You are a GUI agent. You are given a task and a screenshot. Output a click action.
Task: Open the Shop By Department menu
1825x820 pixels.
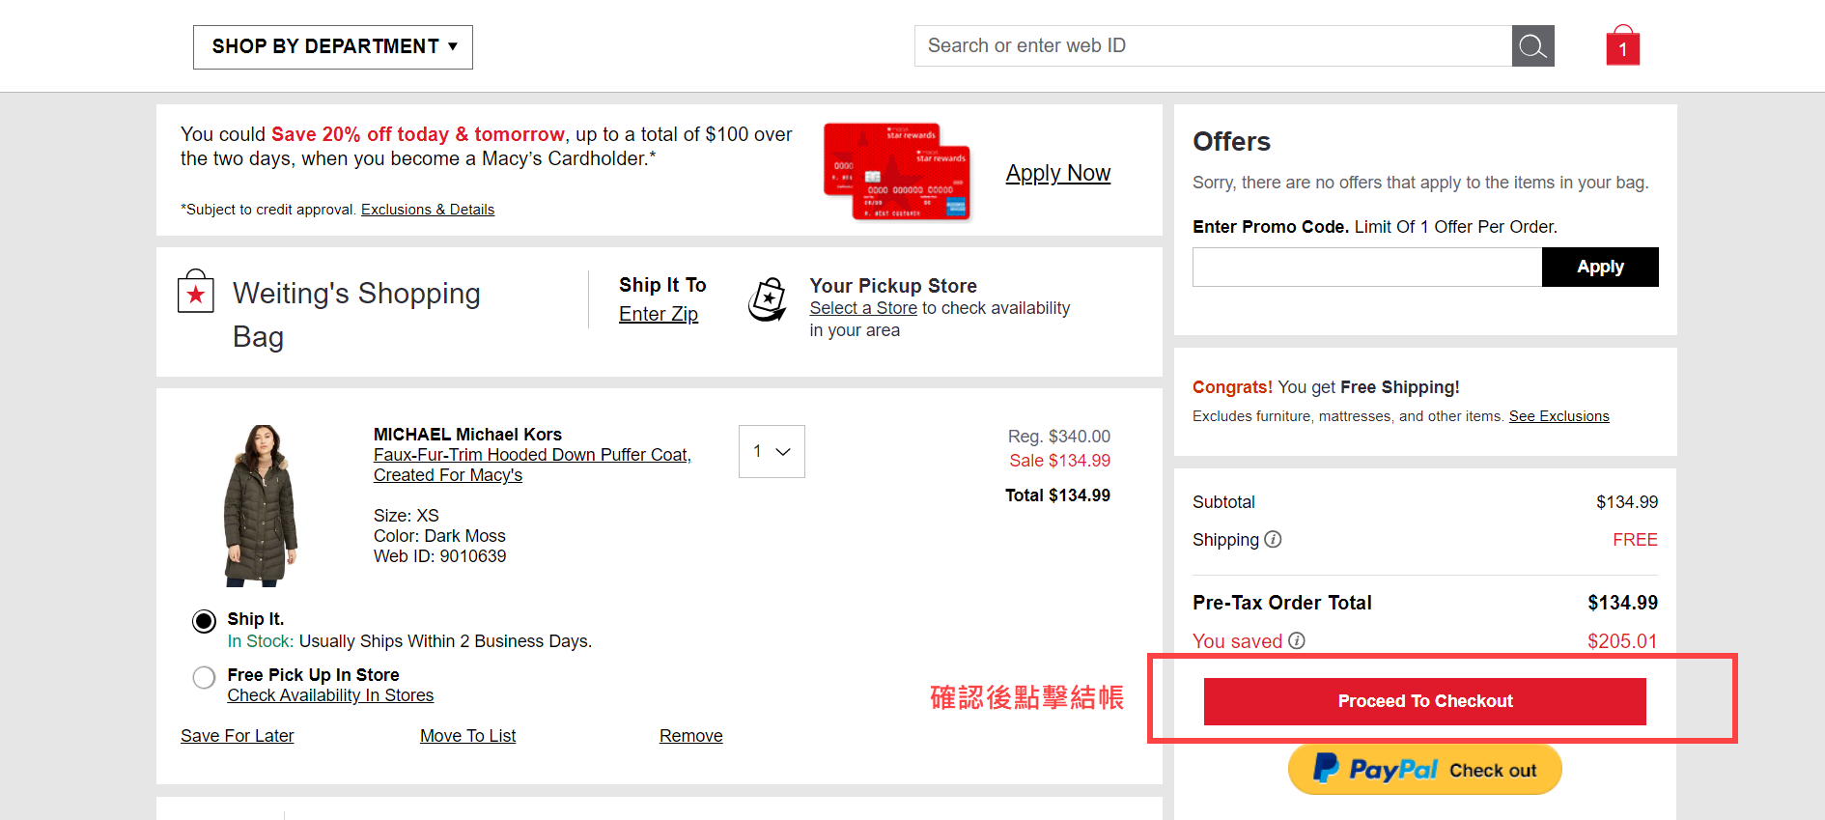pyautogui.click(x=333, y=47)
